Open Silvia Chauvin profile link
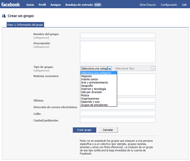 point(148,5)
